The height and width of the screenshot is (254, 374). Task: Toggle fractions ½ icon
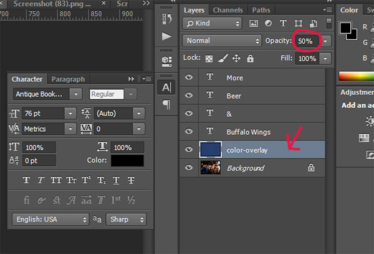[131, 200]
